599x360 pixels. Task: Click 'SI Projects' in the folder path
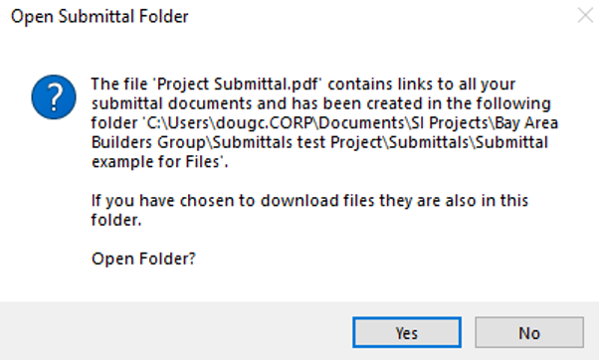tap(450, 123)
